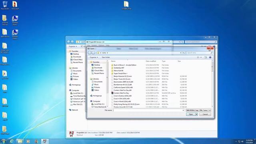Click the PJ64 Project64 taskbar button
Image resolution: width=256 pixels, height=144 pixels.
click(45, 141)
